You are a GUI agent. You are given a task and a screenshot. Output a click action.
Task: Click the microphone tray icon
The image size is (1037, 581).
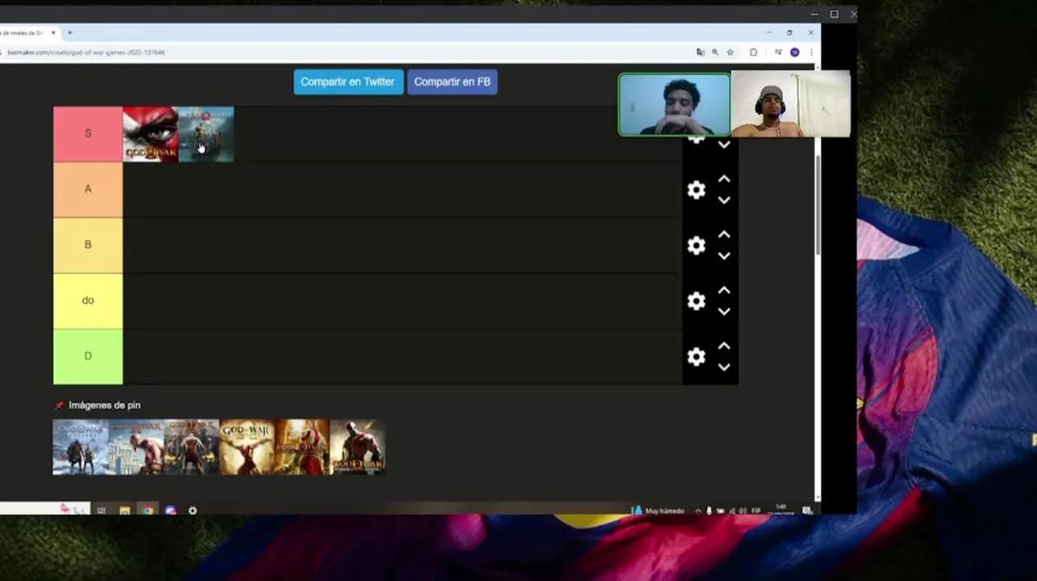(x=709, y=510)
